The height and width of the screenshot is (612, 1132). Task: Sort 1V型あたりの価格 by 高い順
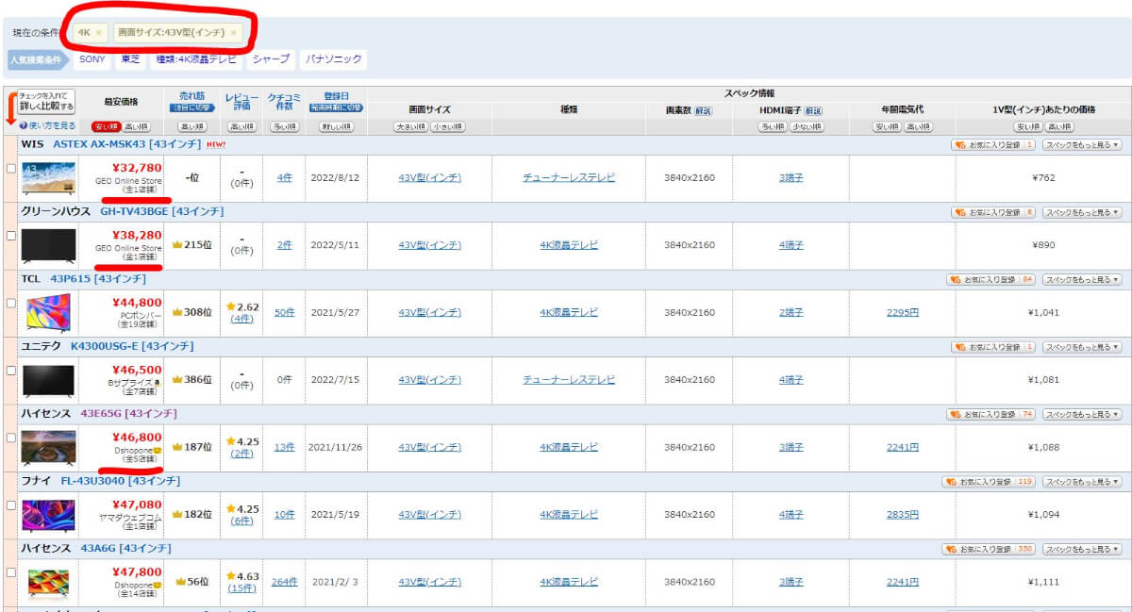point(1058,126)
